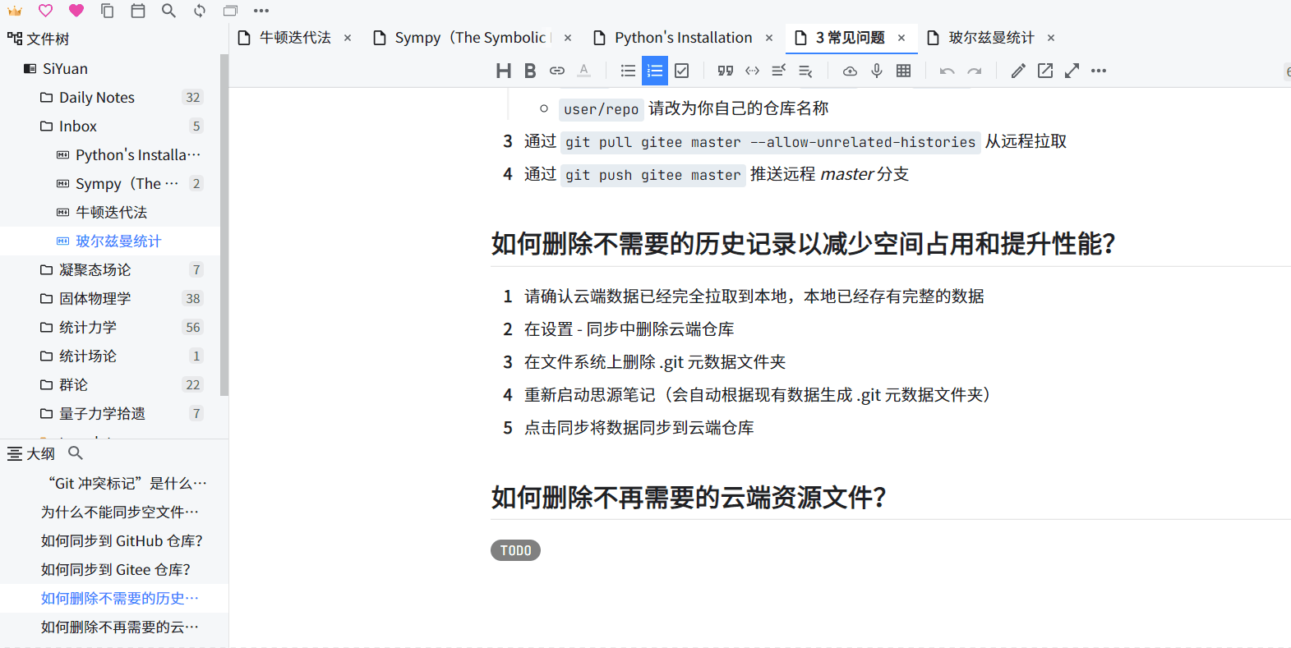Open 牛顿迭代法 document in file tree
The width and height of the screenshot is (1291, 648).
pyautogui.click(x=110, y=213)
